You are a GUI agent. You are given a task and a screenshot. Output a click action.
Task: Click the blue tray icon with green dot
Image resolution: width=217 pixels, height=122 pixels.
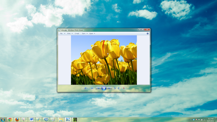pos(194,120)
